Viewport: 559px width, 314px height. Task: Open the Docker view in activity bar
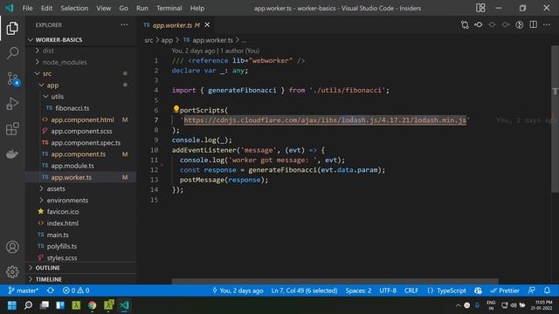click(x=12, y=154)
